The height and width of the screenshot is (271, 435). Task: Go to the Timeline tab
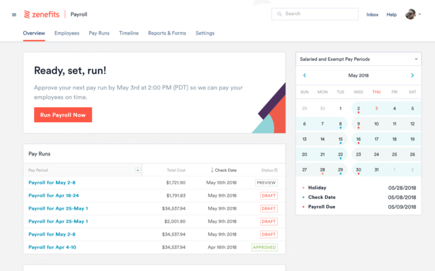[128, 33]
